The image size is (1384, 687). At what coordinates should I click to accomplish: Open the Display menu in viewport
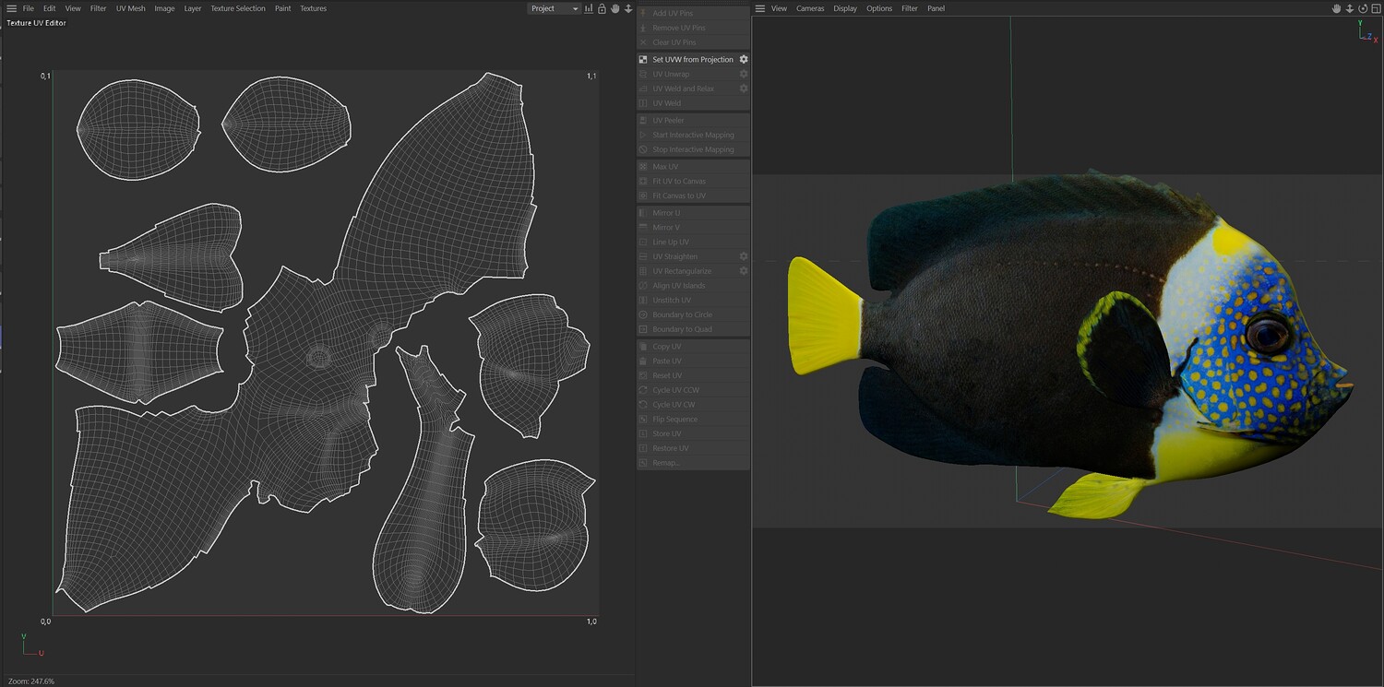pos(845,8)
